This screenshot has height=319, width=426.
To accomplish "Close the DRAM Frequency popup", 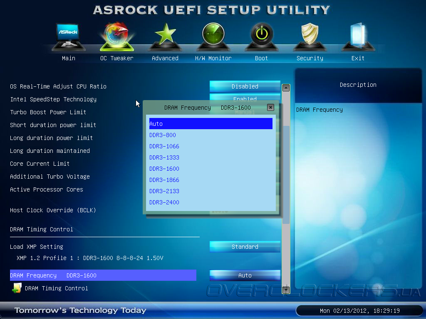I will (270, 108).
